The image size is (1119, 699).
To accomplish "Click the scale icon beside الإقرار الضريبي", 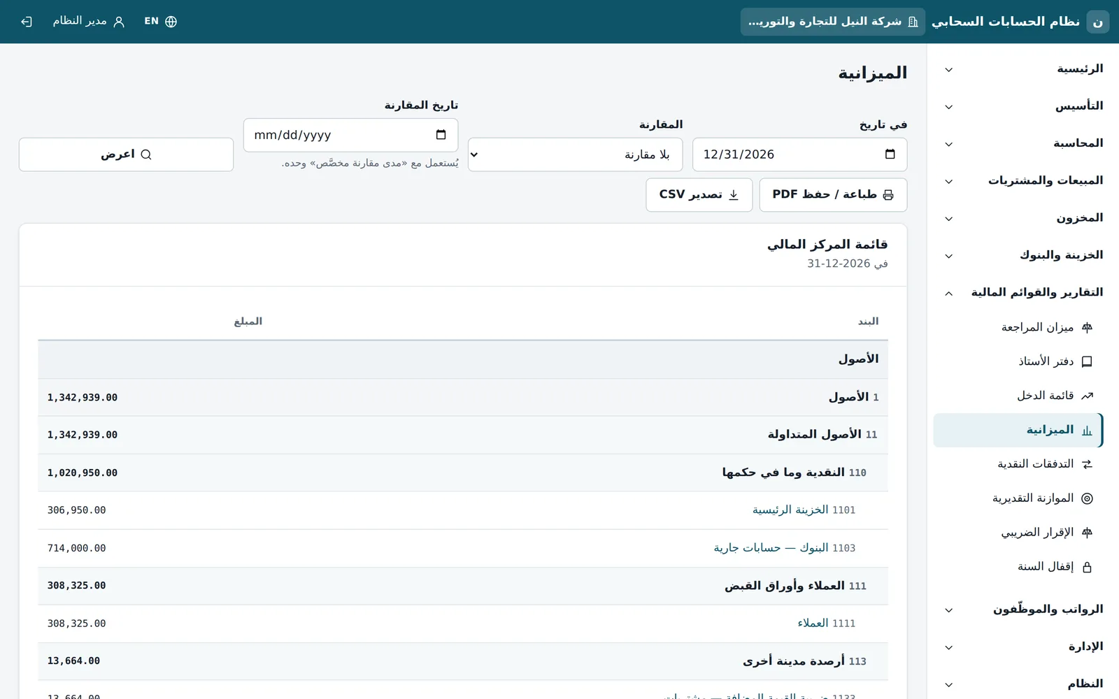I will (1087, 533).
